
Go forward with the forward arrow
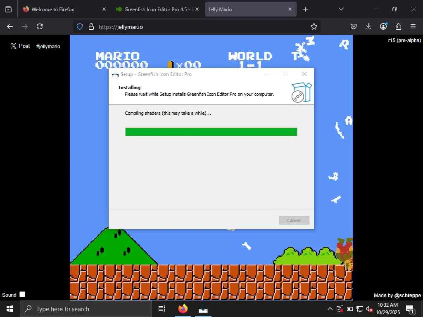(25, 26)
